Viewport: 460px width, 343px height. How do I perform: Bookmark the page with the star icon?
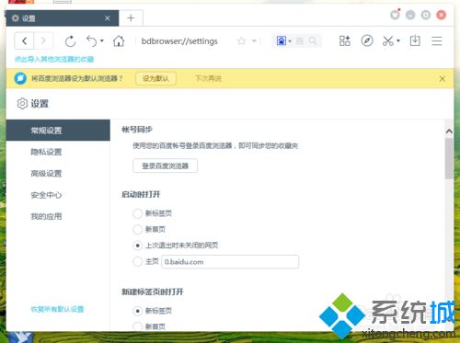coord(242,40)
